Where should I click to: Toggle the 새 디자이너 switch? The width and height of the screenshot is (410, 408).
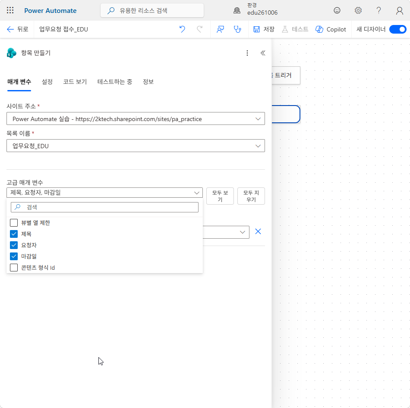pyautogui.click(x=397, y=29)
